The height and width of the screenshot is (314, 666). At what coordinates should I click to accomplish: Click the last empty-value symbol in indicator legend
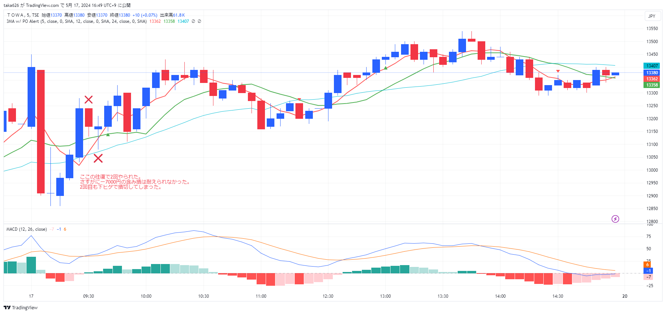(x=199, y=21)
